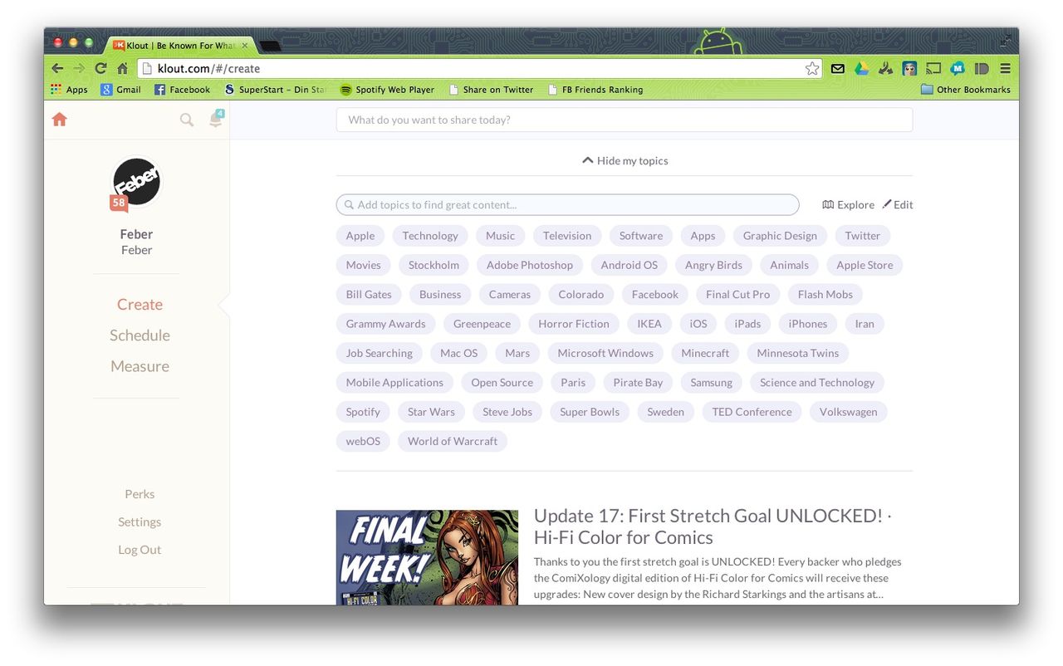Open Klout search with magnifier icon
The image size is (1063, 666).
click(187, 120)
